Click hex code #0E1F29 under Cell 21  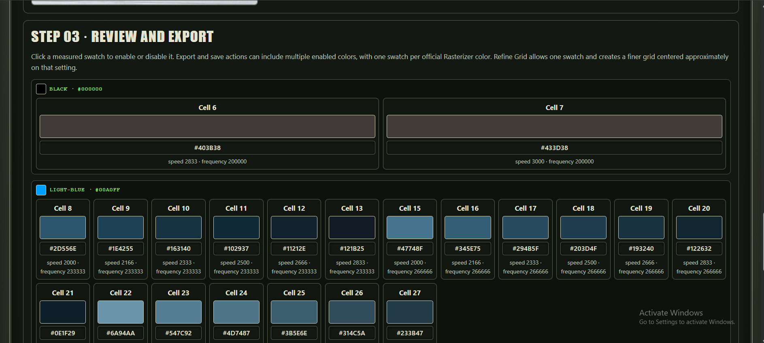(63, 333)
